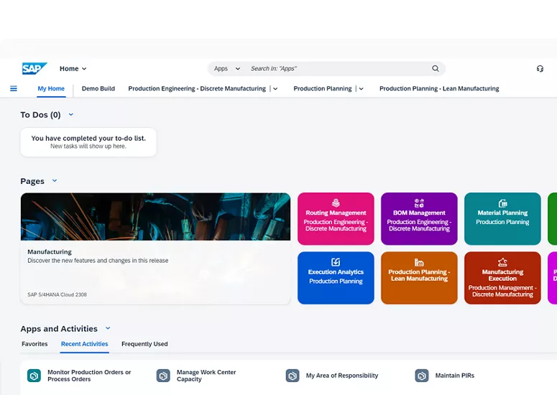
Task: Open the Routing Management tile
Action: pos(336,219)
